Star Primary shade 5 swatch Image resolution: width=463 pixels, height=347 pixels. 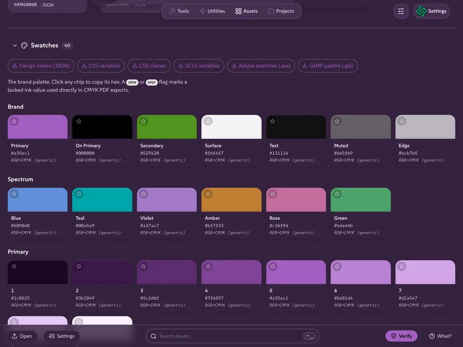point(272,266)
